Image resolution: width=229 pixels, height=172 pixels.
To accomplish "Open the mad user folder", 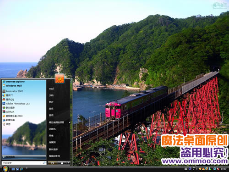I will pyautogui.click(x=51, y=89).
